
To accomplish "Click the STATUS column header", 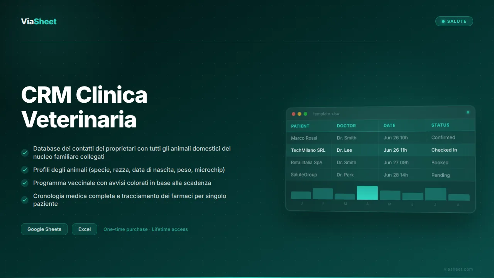I will coord(440,125).
